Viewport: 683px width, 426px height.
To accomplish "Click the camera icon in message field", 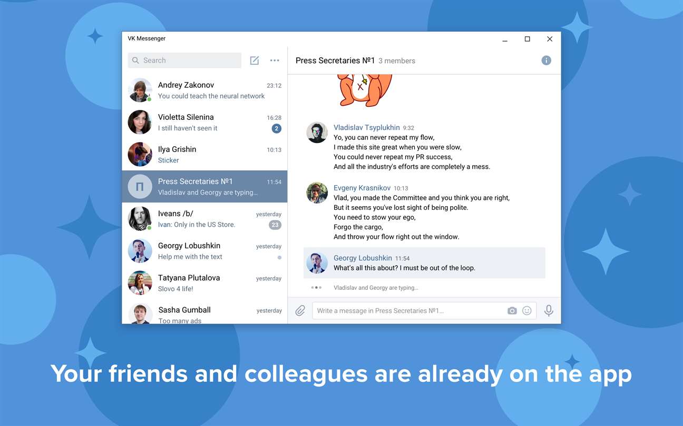I will coord(512,311).
